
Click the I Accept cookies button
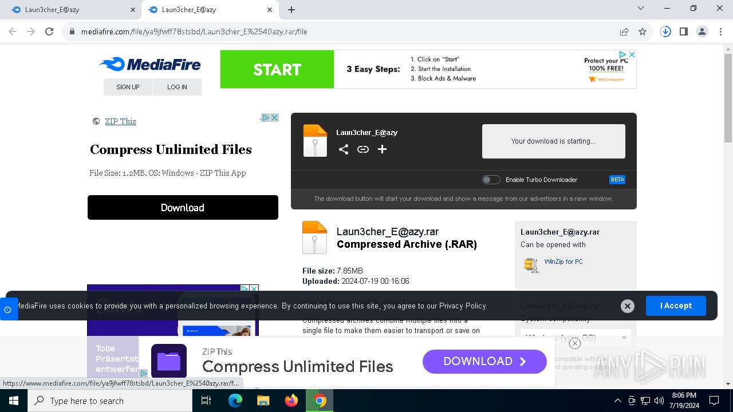(x=676, y=306)
